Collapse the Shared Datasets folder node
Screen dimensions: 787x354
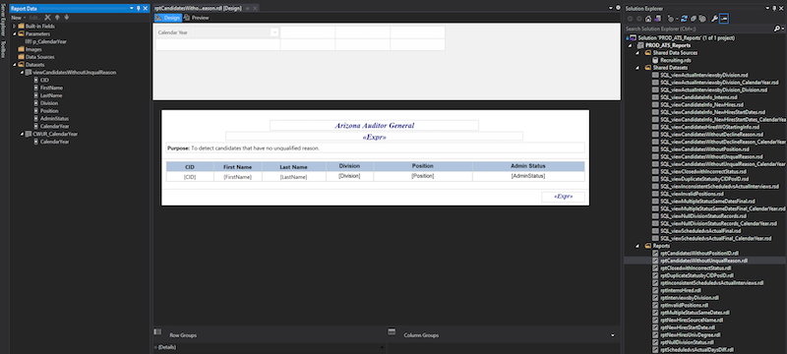click(638, 68)
